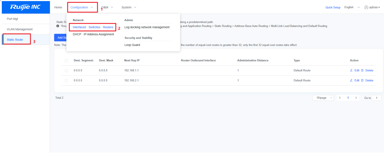
Task: Click the Go to page input field
Action: 377,98
